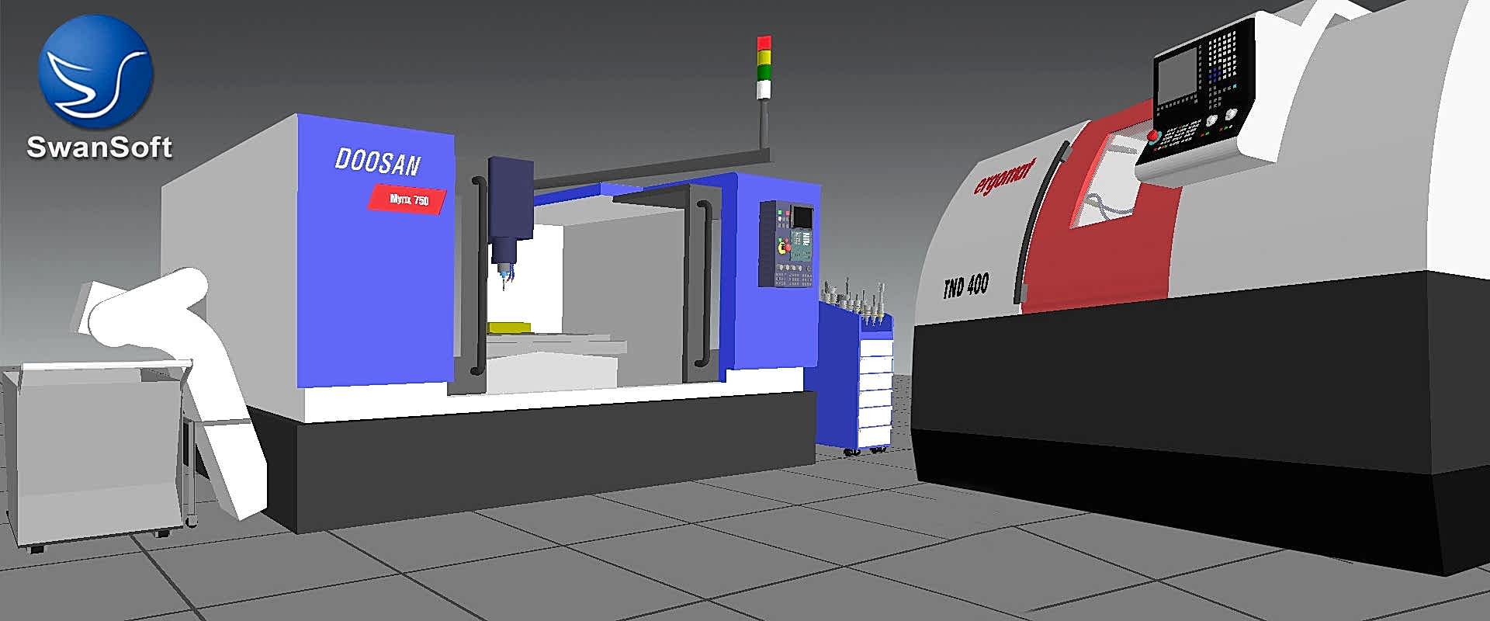The height and width of the screenshot is (621, 1490).
Task: Click the red light on the signal tower
Action: [764, 42]
